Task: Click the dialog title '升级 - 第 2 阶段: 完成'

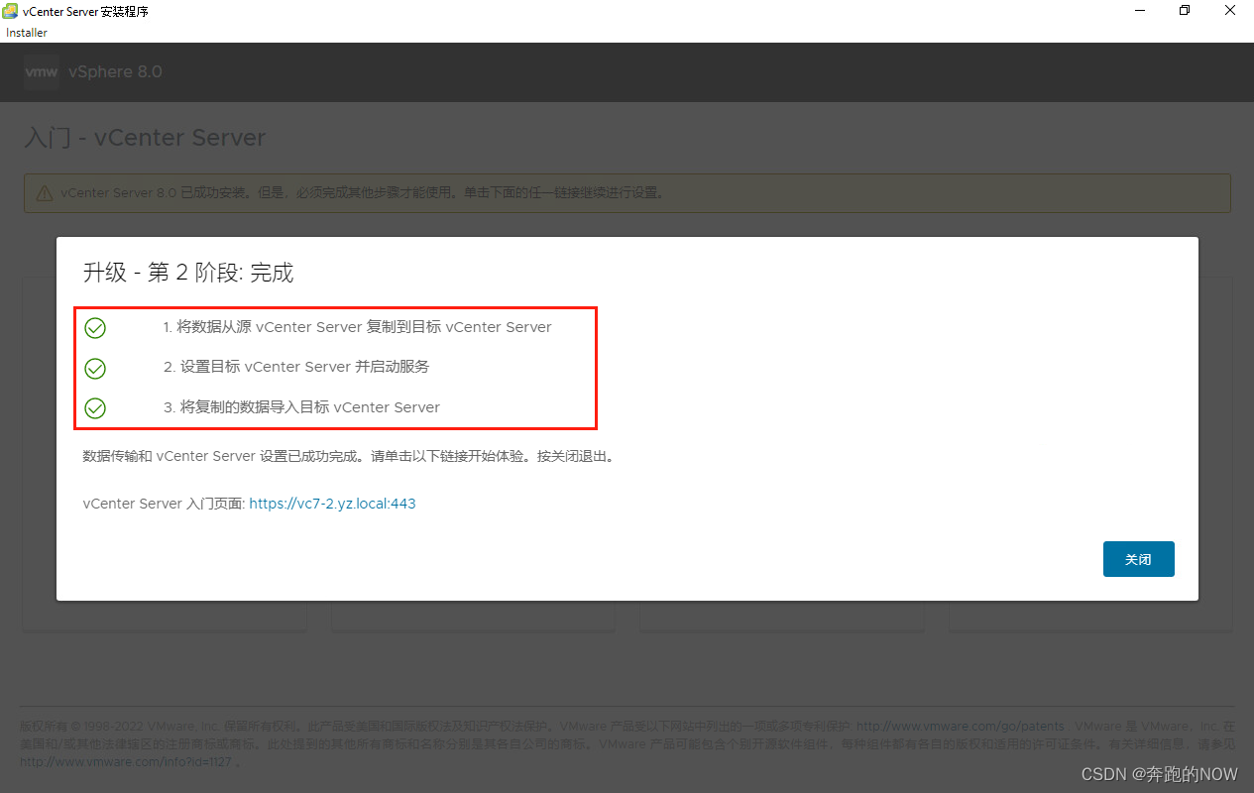Action: tap(188, 273)
